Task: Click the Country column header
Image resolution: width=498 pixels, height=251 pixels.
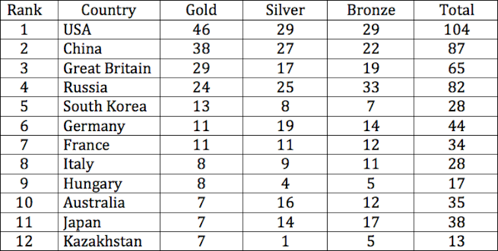Action: (x=108, y=10)
